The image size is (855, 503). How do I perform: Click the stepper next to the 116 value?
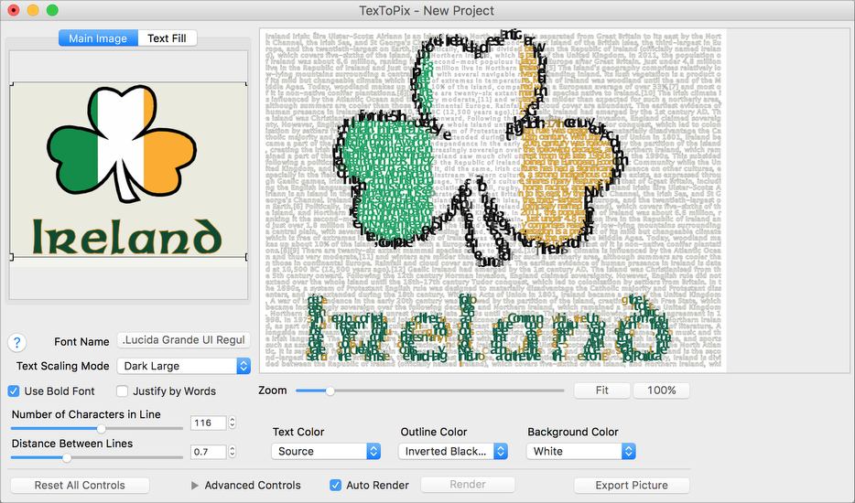pyautogui.click(x=233, y=423)
